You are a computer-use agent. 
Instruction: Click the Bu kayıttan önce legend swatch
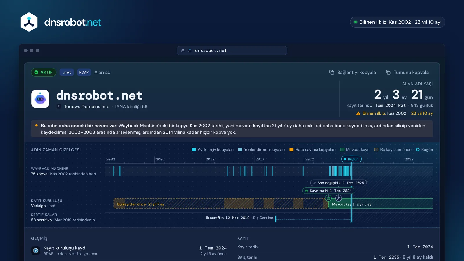pos(376,150)
